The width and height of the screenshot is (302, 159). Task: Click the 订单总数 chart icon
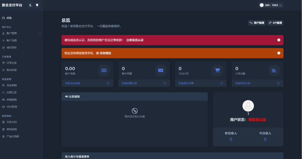[274, 70]
